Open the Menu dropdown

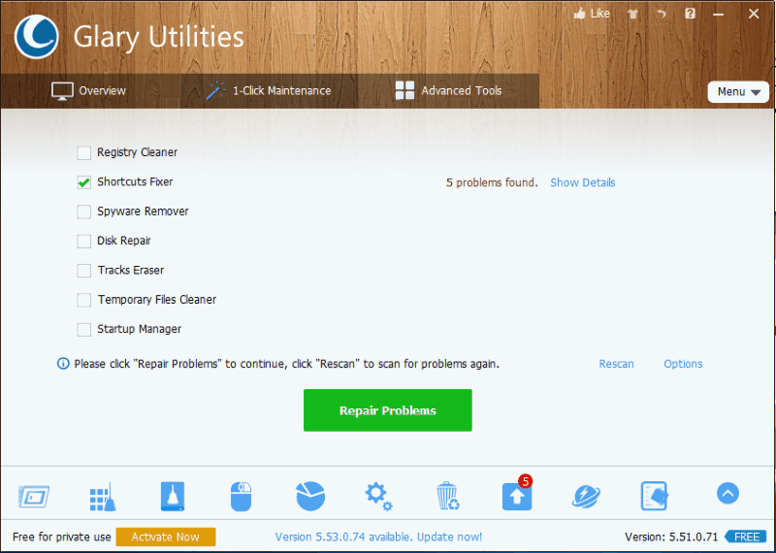[738, 92]
